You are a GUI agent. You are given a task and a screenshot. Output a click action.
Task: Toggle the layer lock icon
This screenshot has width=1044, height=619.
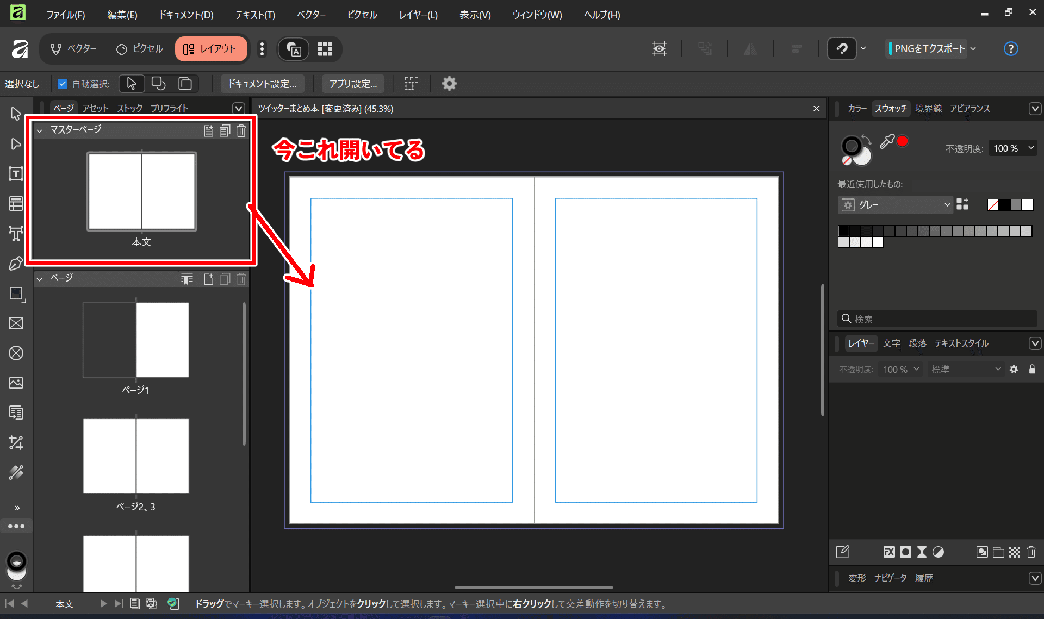1032,370
